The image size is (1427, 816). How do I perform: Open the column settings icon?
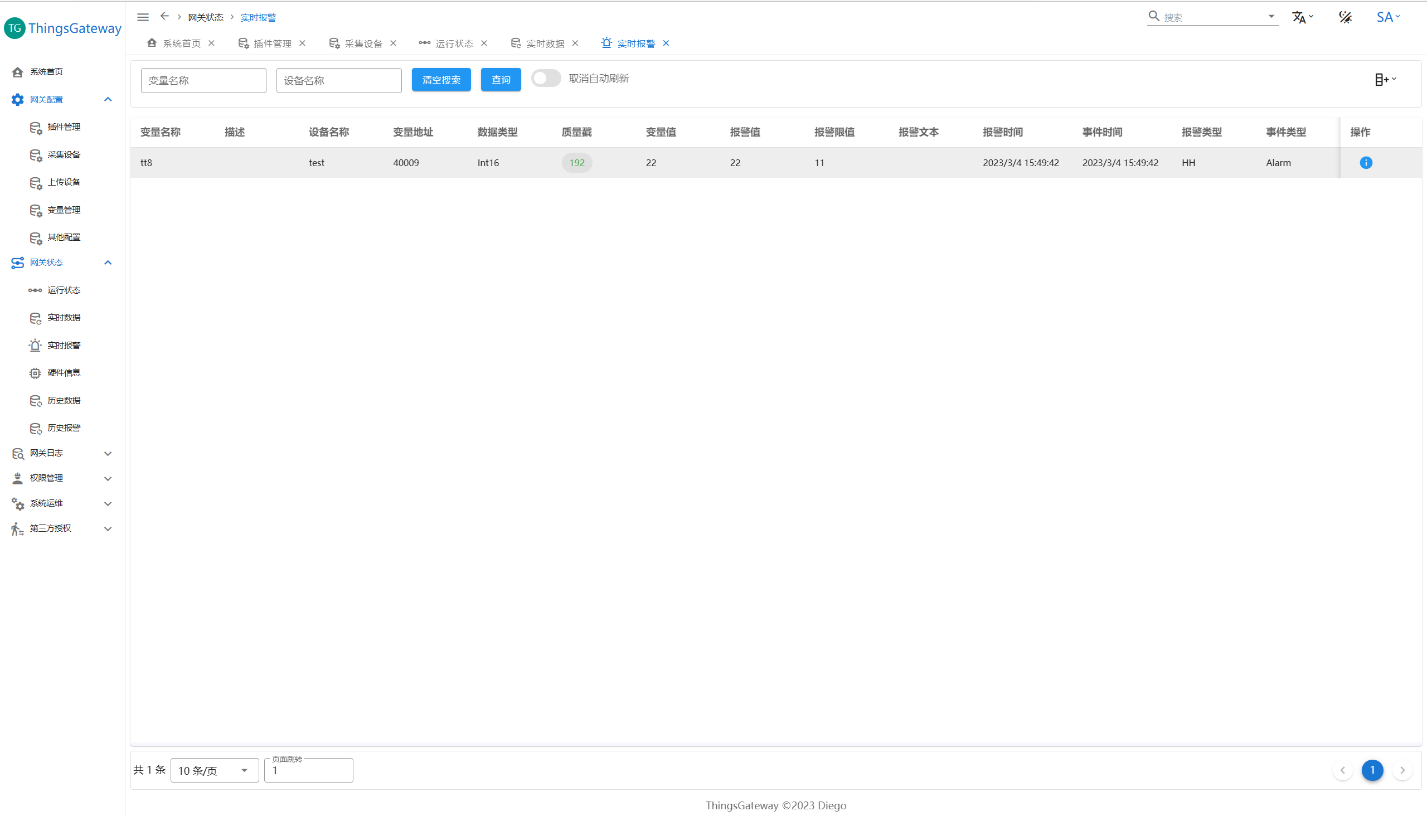[1385, 80]
